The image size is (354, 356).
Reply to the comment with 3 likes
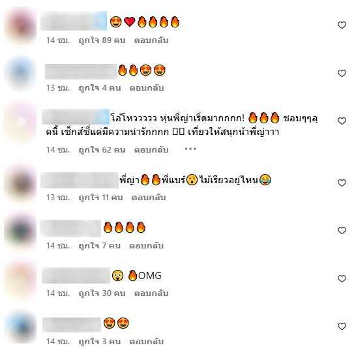pos(147,342)
